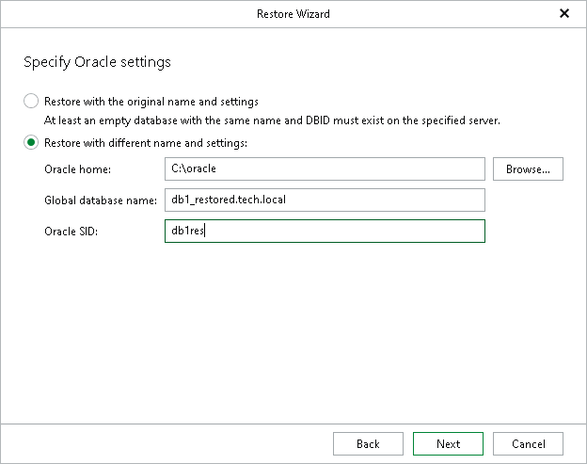This screenshot has height=464, width=587.
Task: Click into the Global database name field
Action: [x=325, y=200]
